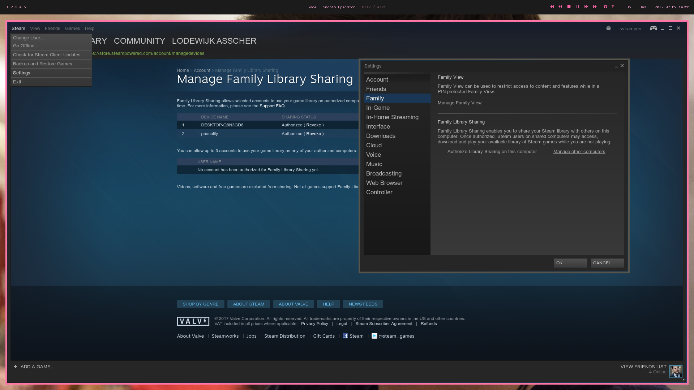
Task: Pause music with status bar pause icon
Action: [x=578, y=7]
